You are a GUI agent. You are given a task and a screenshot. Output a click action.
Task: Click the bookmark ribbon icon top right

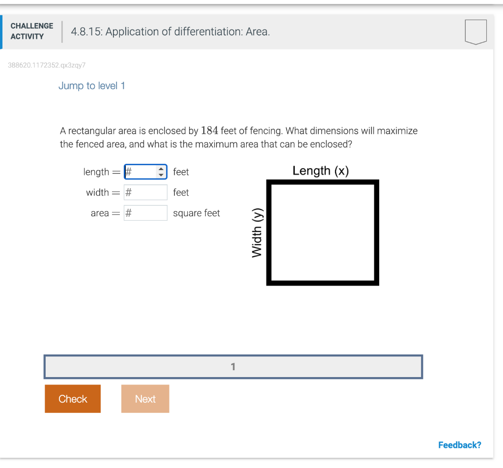coord(475,32)
